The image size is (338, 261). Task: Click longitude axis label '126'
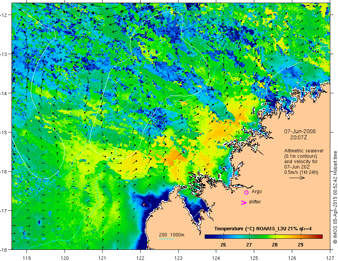pos(292,258)
